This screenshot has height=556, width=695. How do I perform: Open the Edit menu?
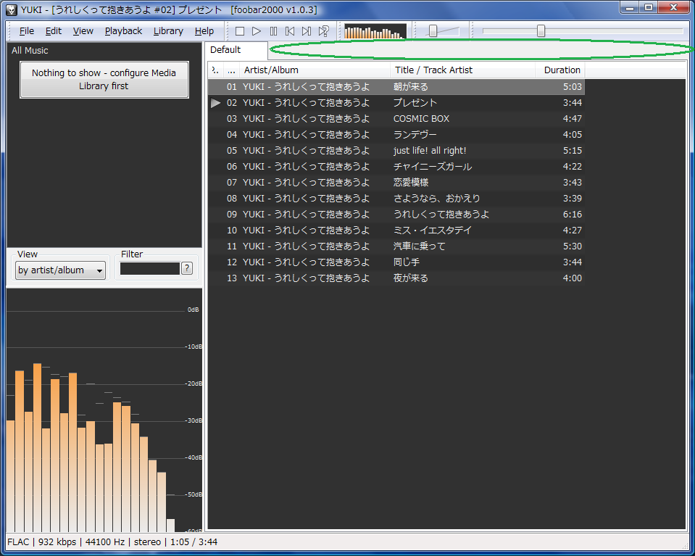point(53,31)
